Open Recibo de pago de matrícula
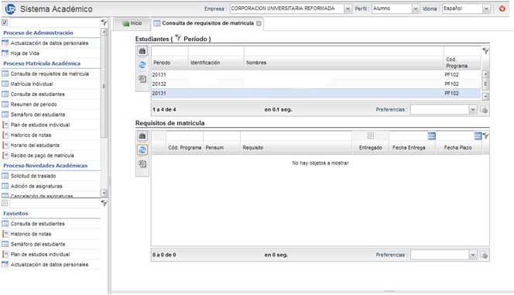 [x=43, y=156]
